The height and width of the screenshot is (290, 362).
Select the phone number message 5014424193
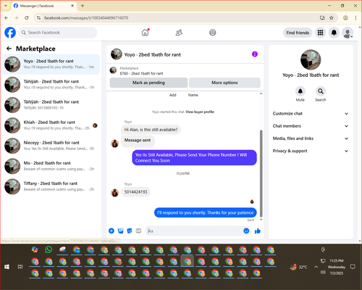[x=135, y=192]
